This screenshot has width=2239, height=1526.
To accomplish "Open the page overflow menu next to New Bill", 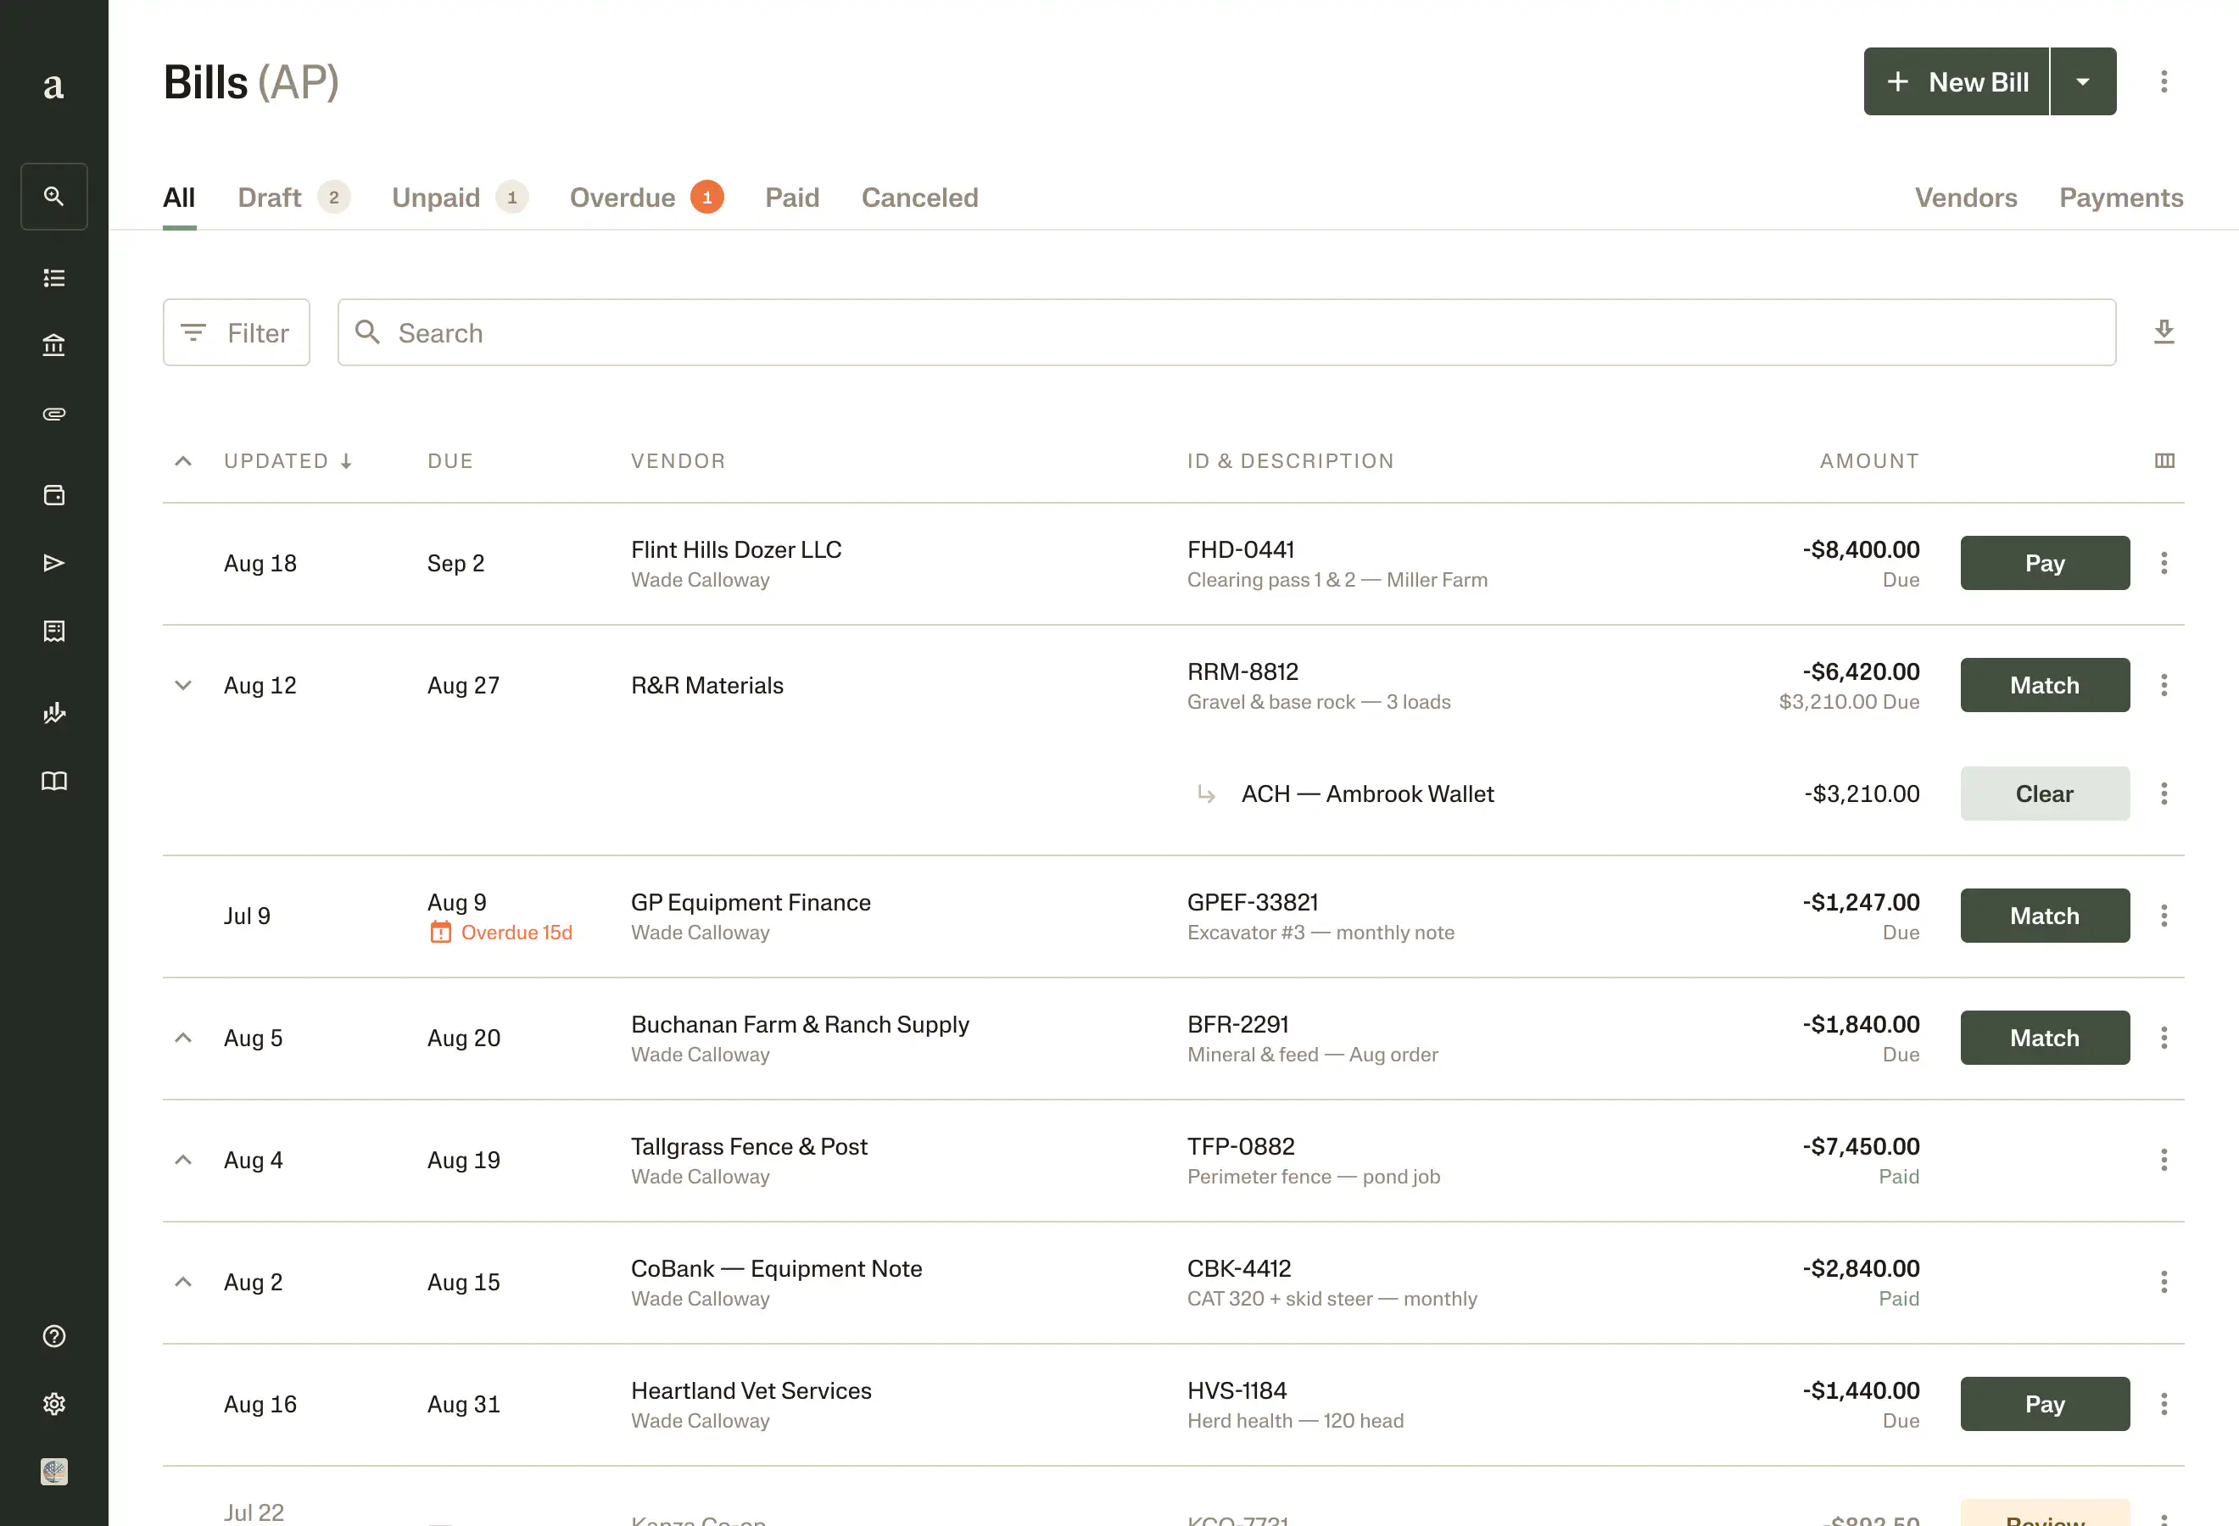I will pos(2164,82).
